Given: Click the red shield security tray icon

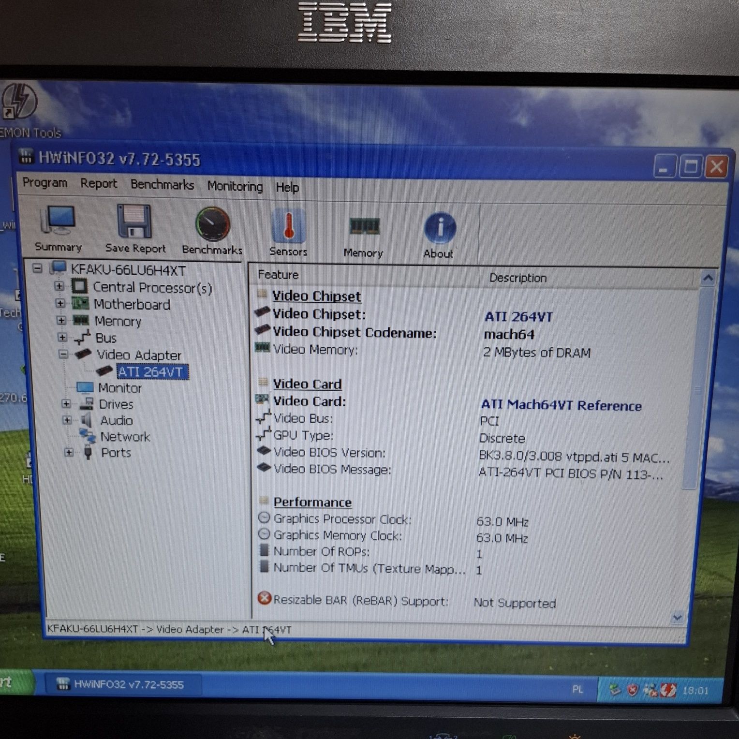Looking at the screenshot, I should 633,690.
